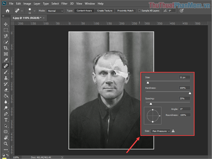The height and width of the screenshot is (159, 212).
Task: Click the Hardness 100% field
Action: 184,88
